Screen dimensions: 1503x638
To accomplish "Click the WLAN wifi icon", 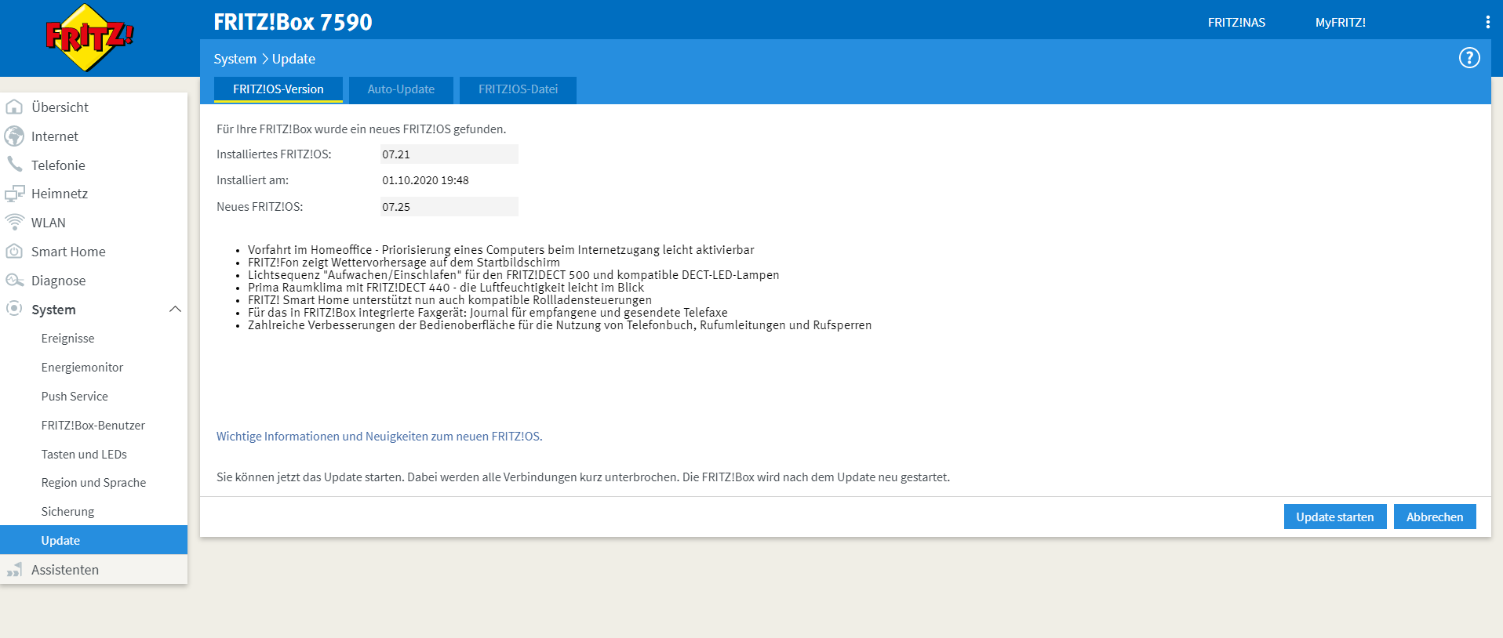I will [14, 222].
